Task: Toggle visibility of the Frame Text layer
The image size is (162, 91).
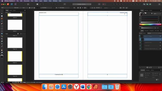Action: tap(160, 45)
